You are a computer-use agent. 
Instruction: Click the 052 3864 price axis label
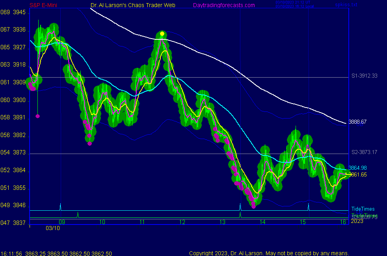pyautogui.click(x=13, y=170)
